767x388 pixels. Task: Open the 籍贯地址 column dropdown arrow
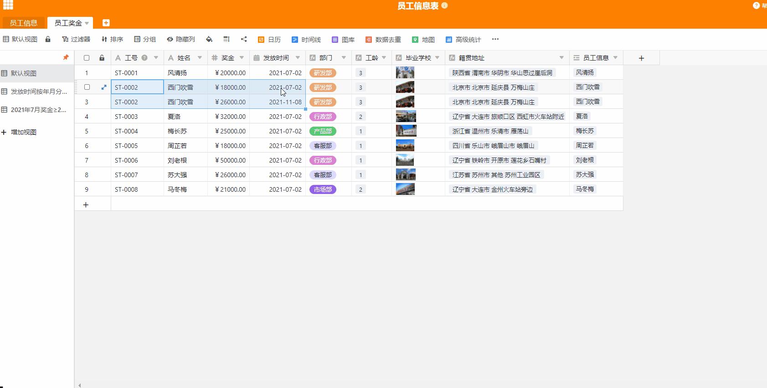[x=561, y=58]
